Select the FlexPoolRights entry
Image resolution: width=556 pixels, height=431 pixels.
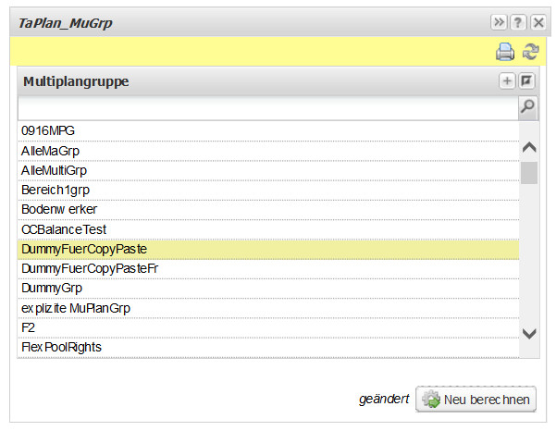pyautogui.click(x=268, y=348)
